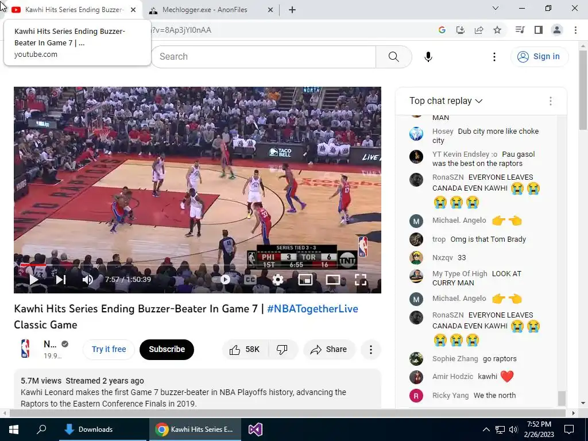Open network status tray icon
Image resolution: width=588 pixels, height=441 pixels.
(x=500, y=430)
